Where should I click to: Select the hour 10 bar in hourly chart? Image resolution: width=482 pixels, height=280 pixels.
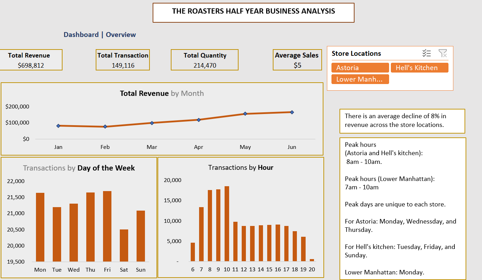tap(227, 224)
